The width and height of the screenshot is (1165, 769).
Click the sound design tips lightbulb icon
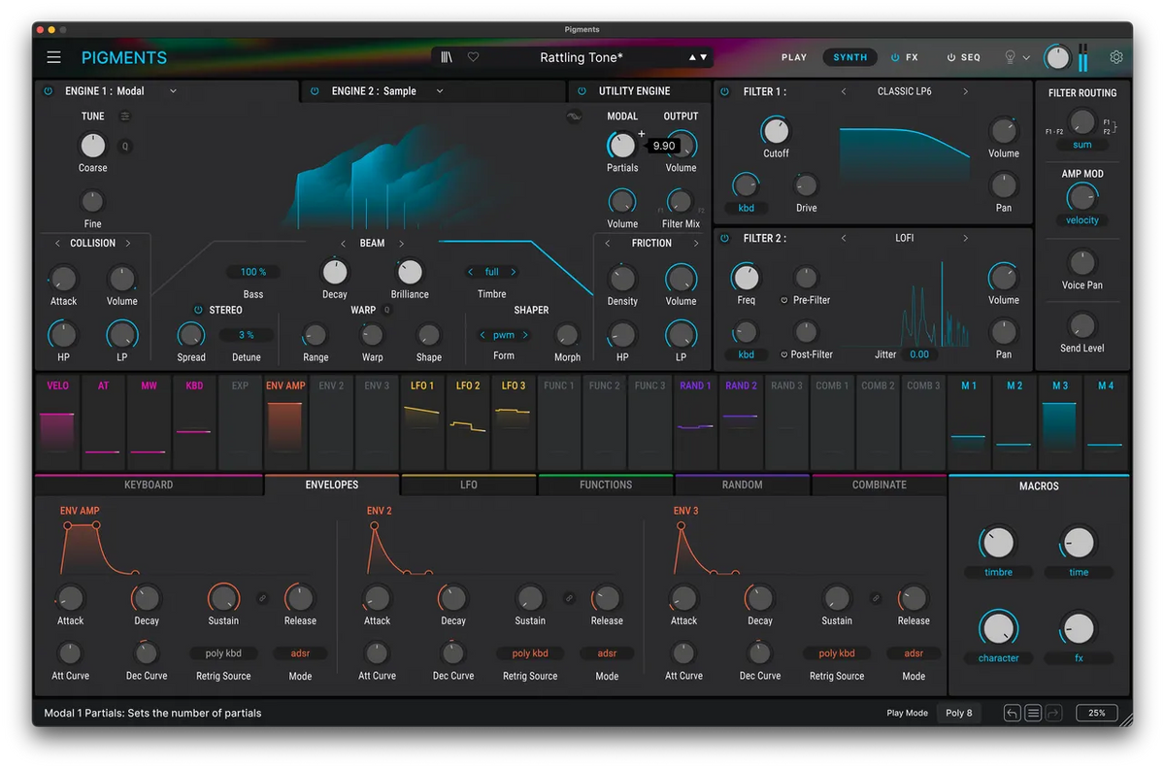1010,57
